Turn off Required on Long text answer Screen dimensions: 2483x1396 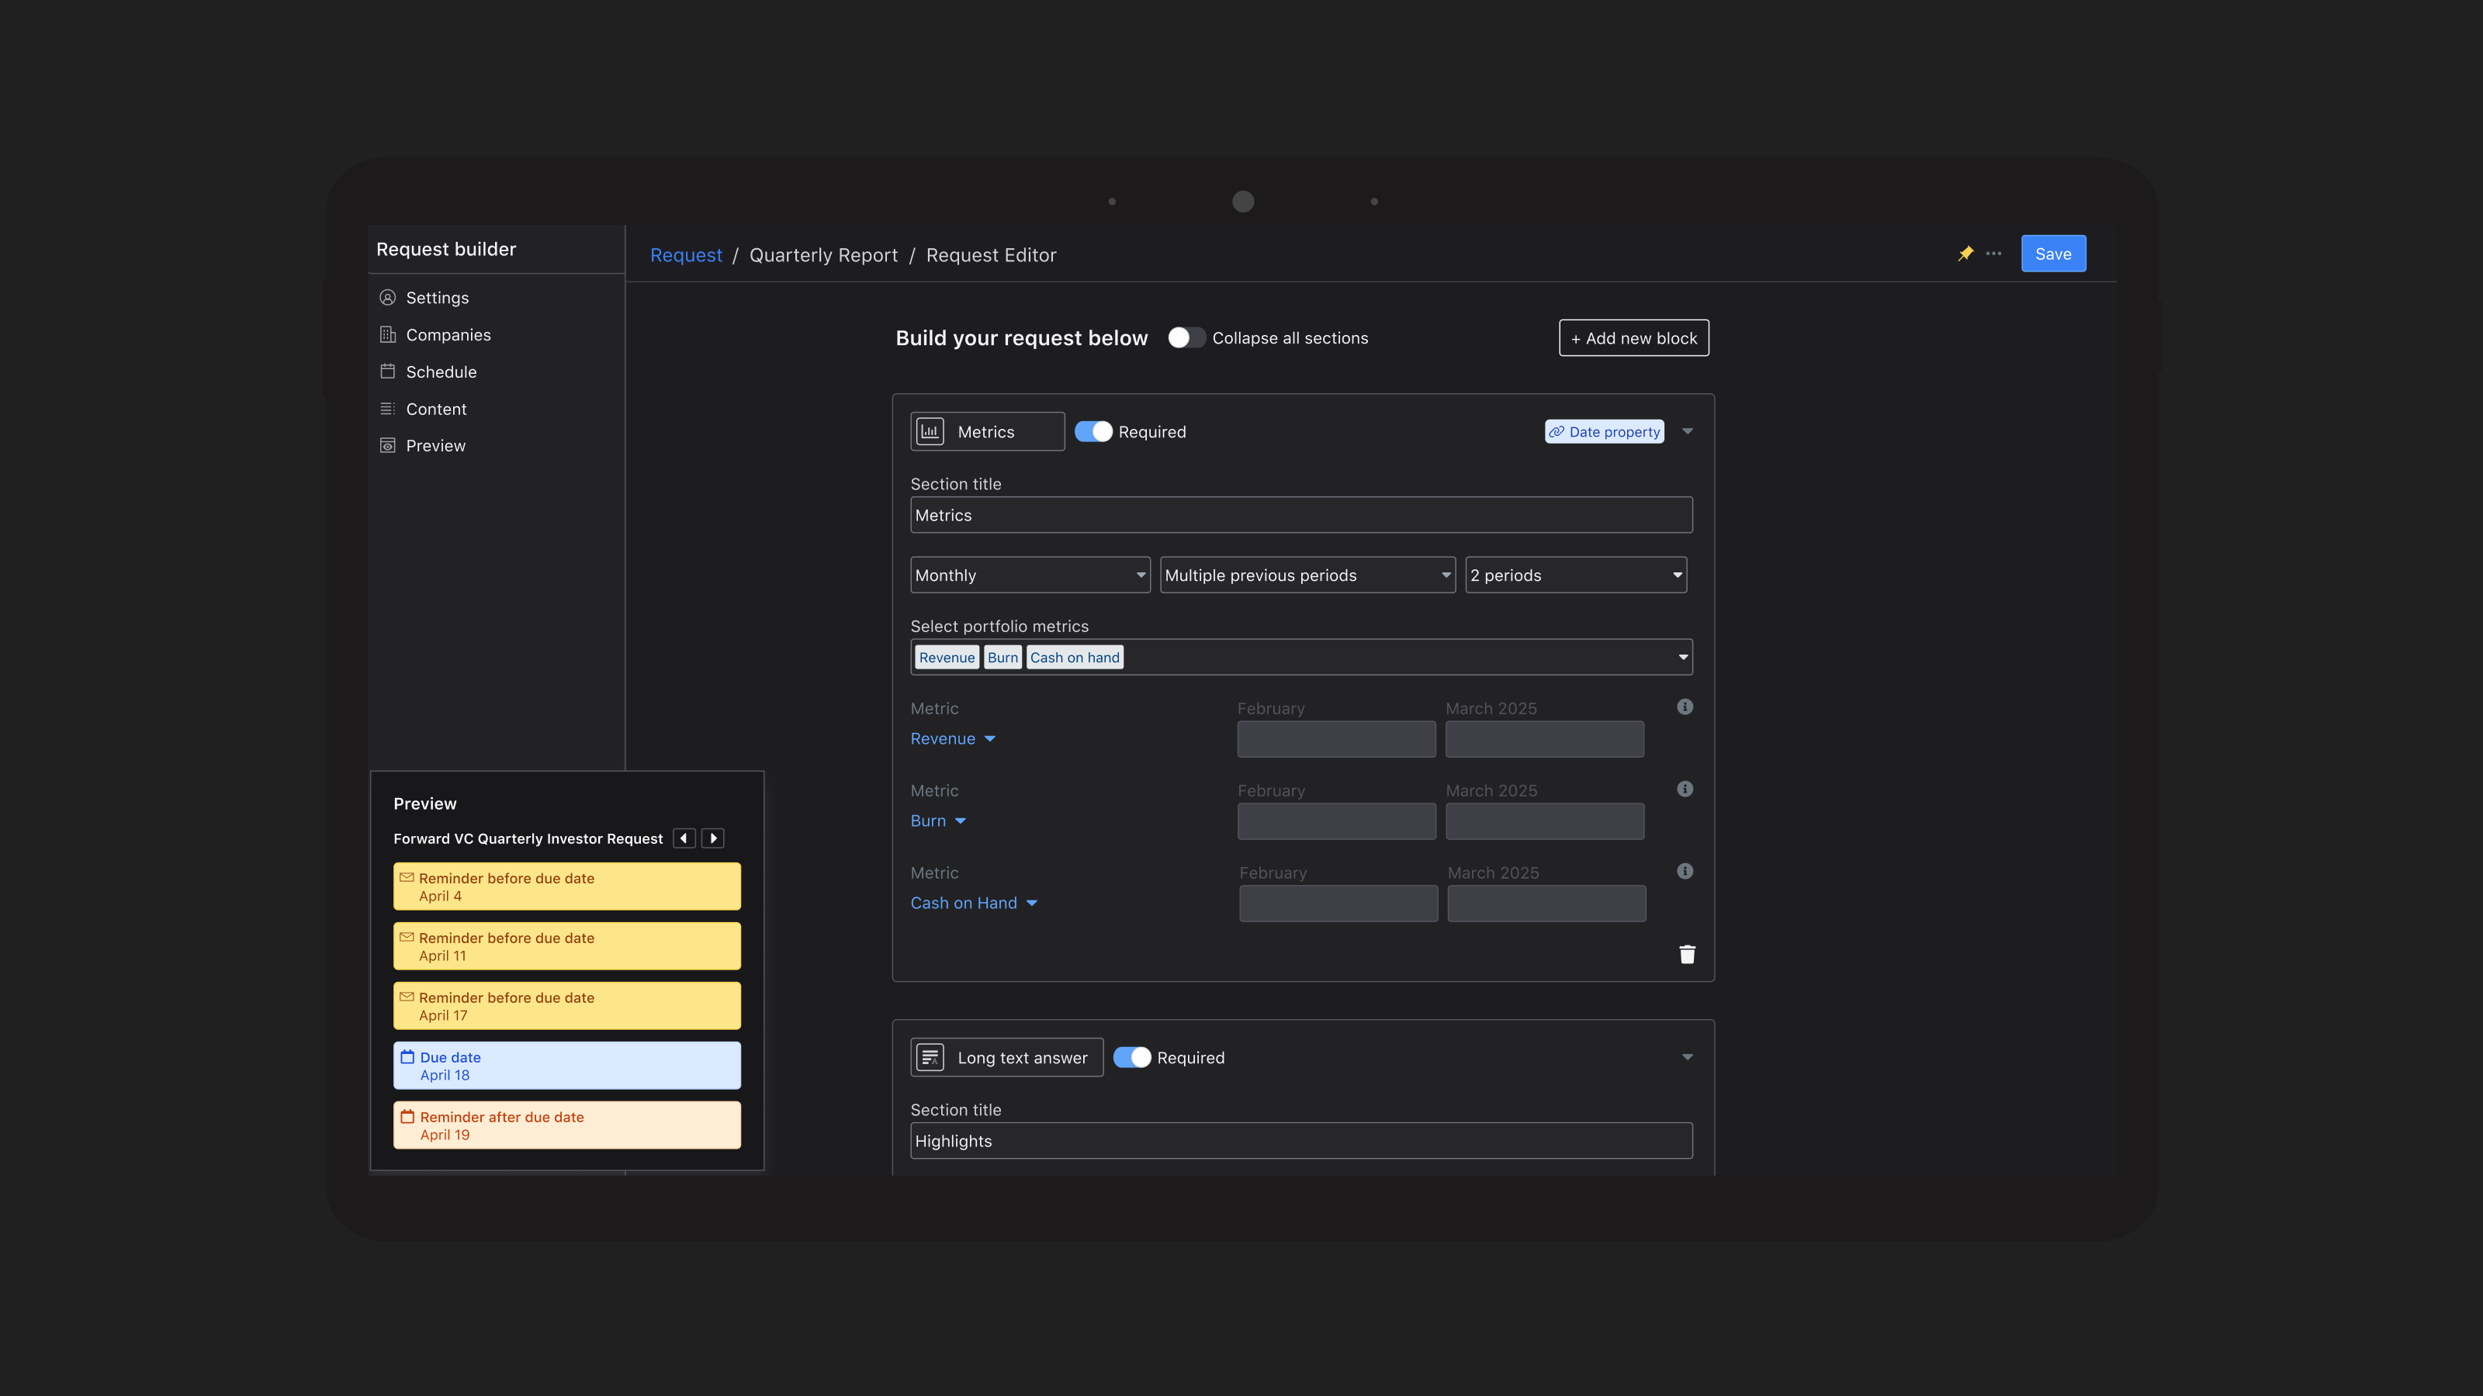tap(1133, 1057)
